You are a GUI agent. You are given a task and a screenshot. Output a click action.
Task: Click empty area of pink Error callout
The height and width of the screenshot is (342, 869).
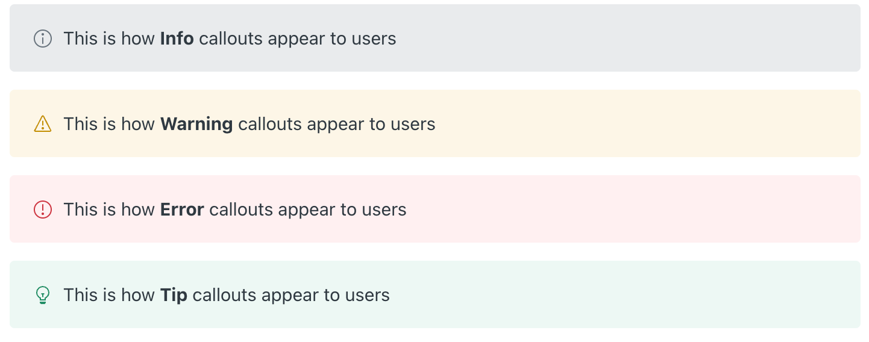click(633, 210)
